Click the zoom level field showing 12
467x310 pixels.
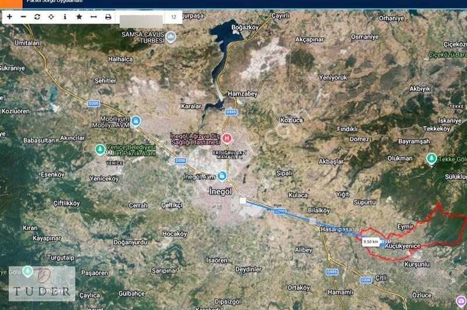coord(173,17)
